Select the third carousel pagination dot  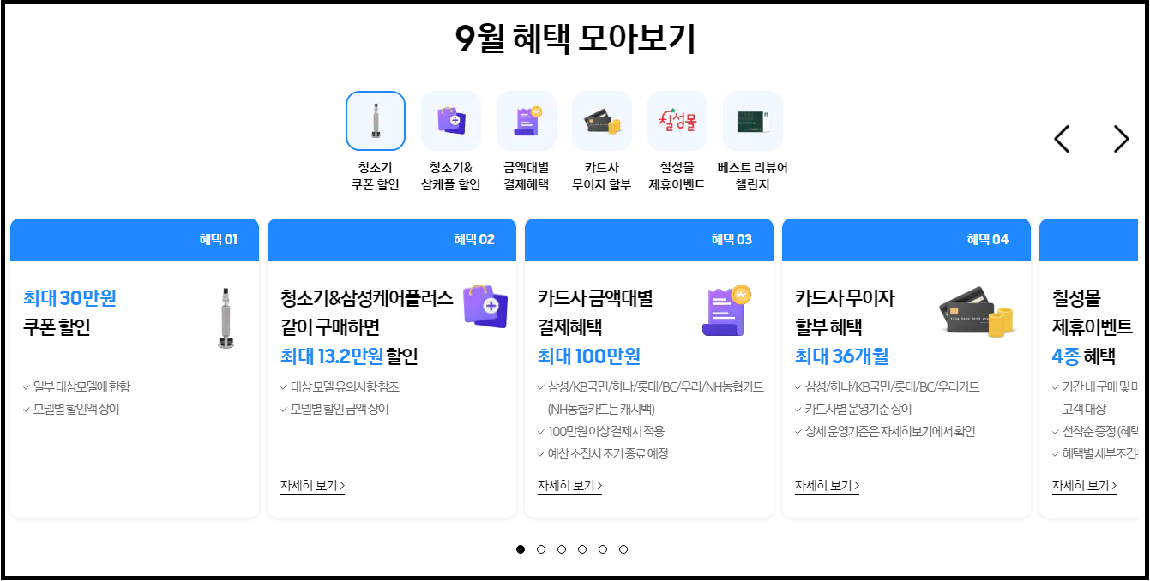(563, 550)
